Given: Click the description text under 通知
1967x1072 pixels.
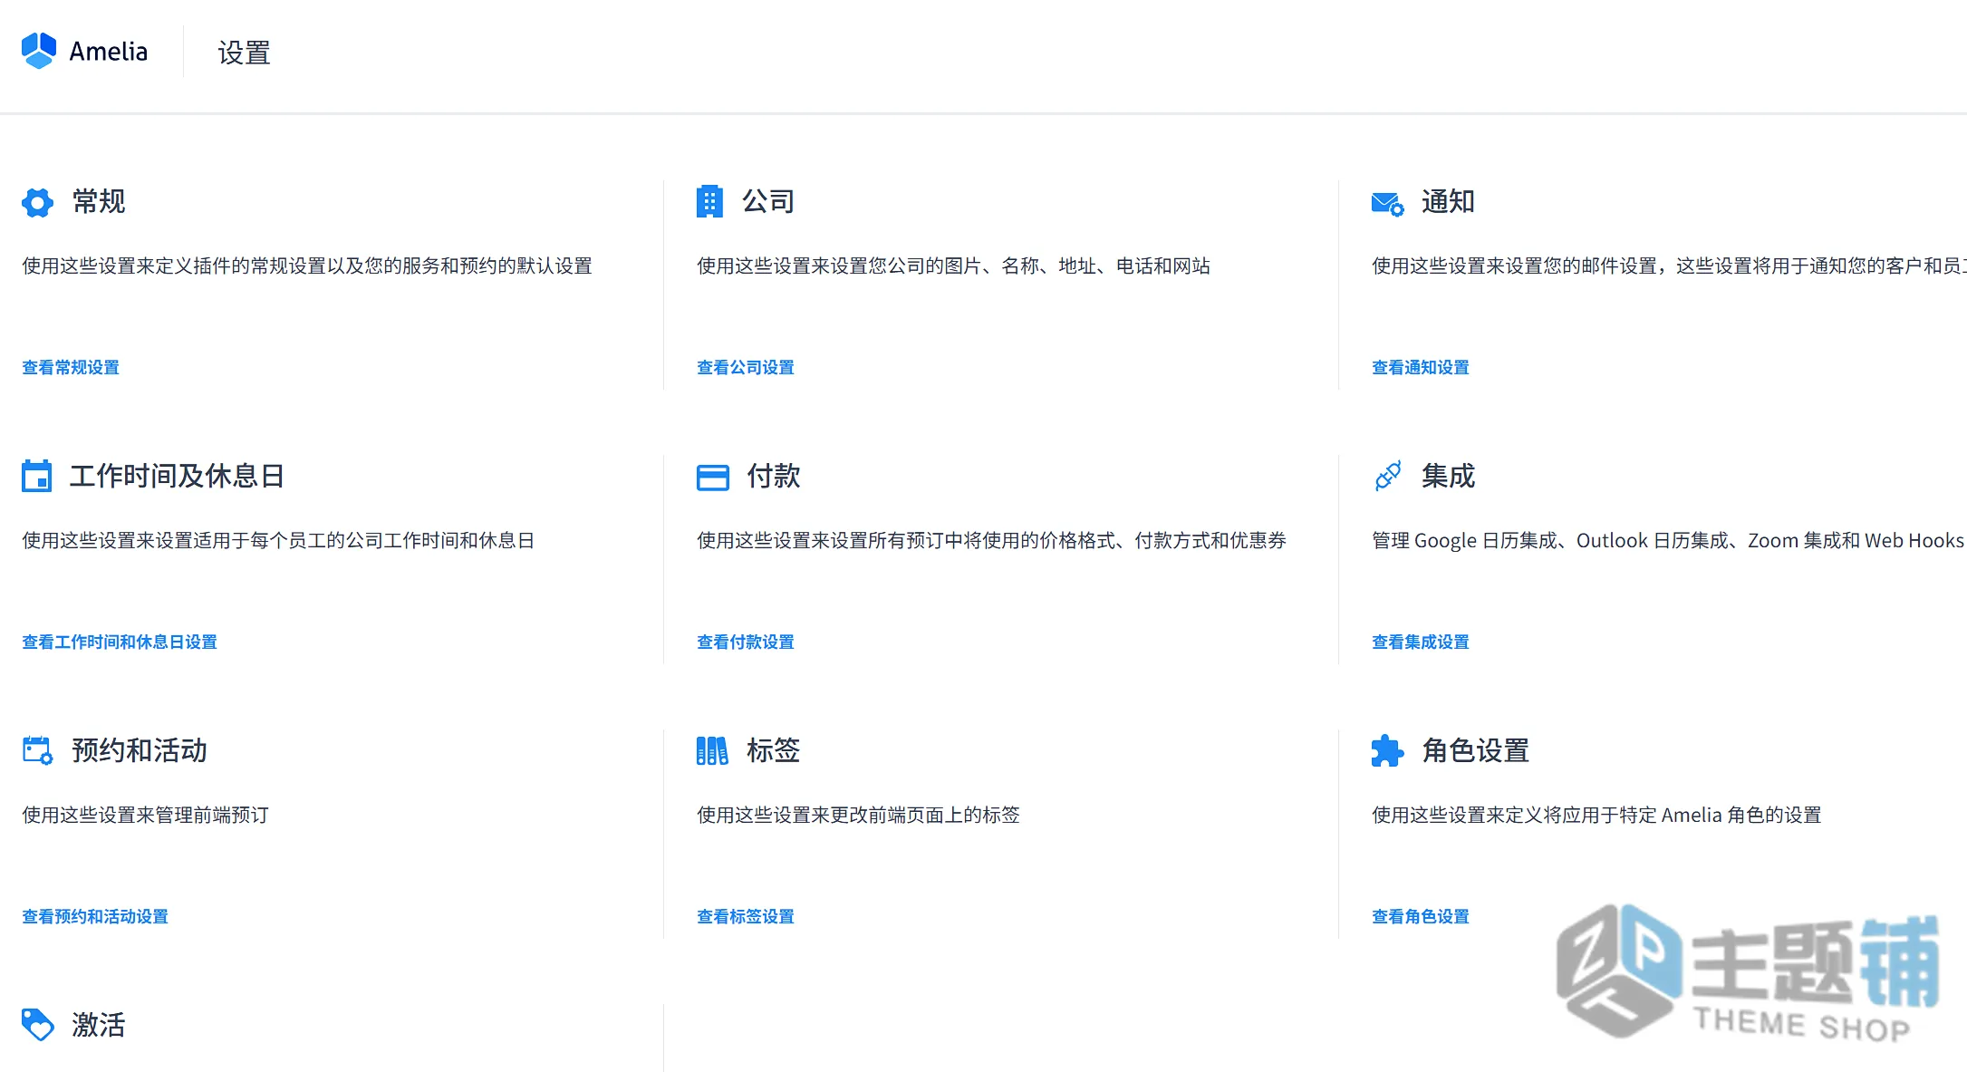Looking at the screenshot, I should pyautogui.click(x=1668, y=266).
